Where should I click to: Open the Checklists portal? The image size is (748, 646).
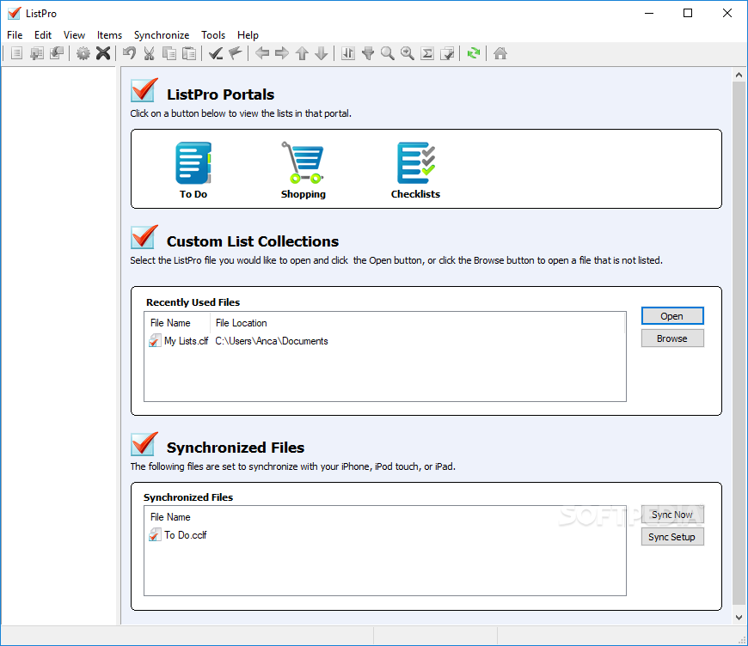coord(415,170)
